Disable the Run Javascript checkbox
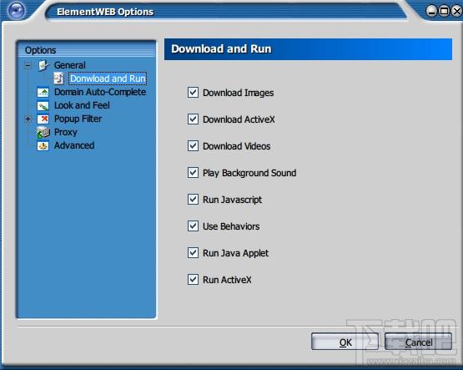The image size is (463, 370). point(193,200)
